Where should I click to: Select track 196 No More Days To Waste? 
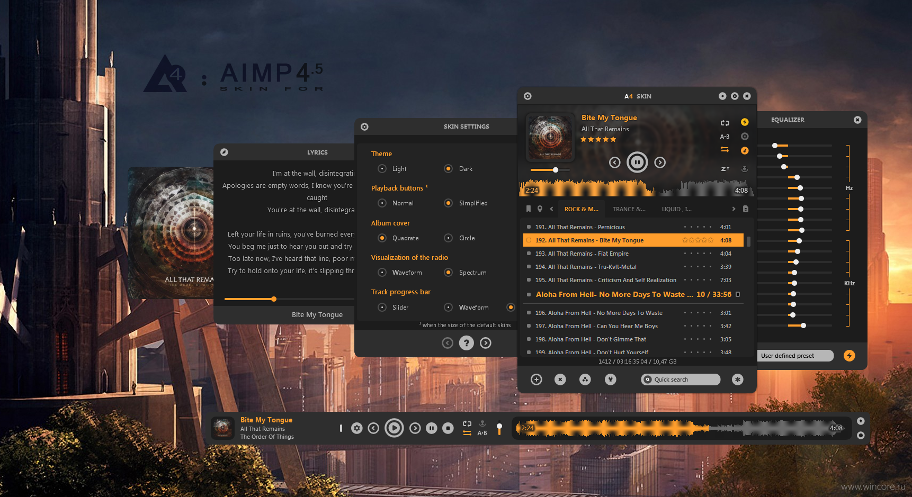point(633,313)
